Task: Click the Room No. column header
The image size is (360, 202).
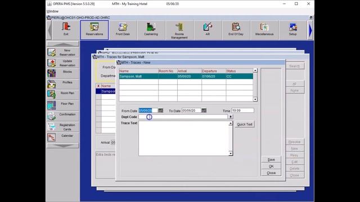Action: (x=168, y=71)
